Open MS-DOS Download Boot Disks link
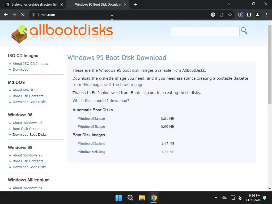Viewport: 272px width, 204px height. click(x=29, y=102)
